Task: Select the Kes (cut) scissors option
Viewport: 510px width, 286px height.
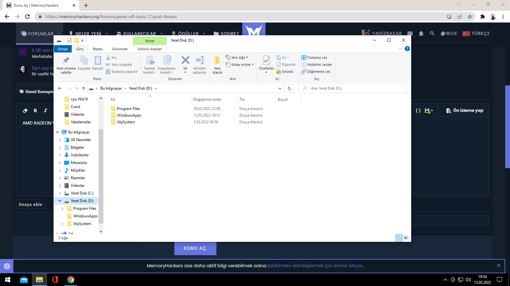Action: tap(112, 58)
